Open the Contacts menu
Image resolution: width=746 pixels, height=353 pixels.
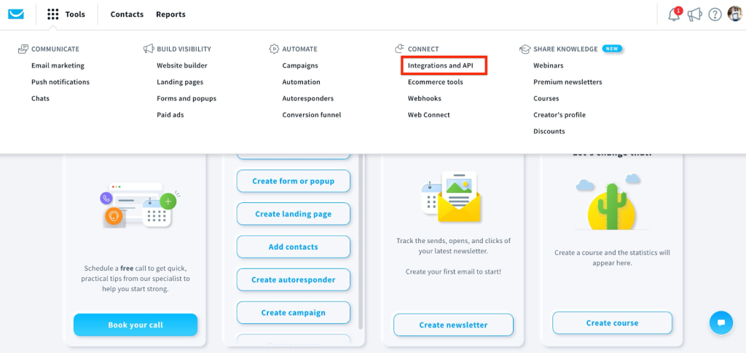[x=127, y=15]
